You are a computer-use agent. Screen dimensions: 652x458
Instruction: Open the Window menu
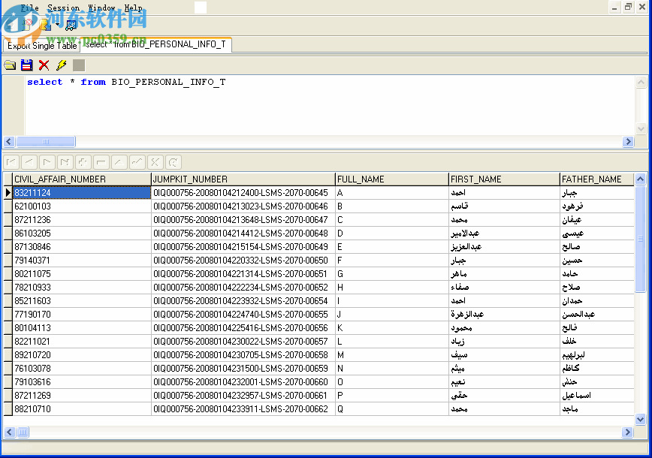point(101,8)
